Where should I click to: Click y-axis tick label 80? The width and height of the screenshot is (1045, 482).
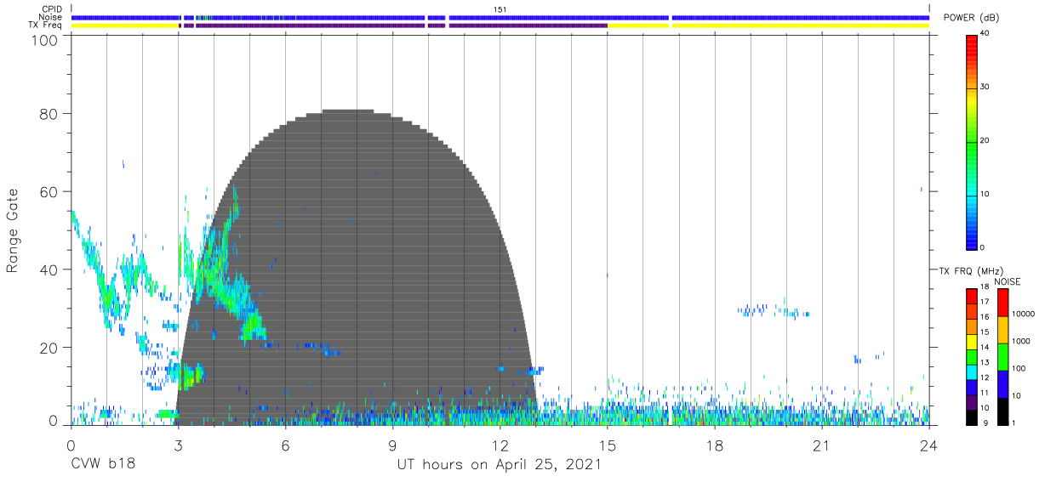click(50, 113)
